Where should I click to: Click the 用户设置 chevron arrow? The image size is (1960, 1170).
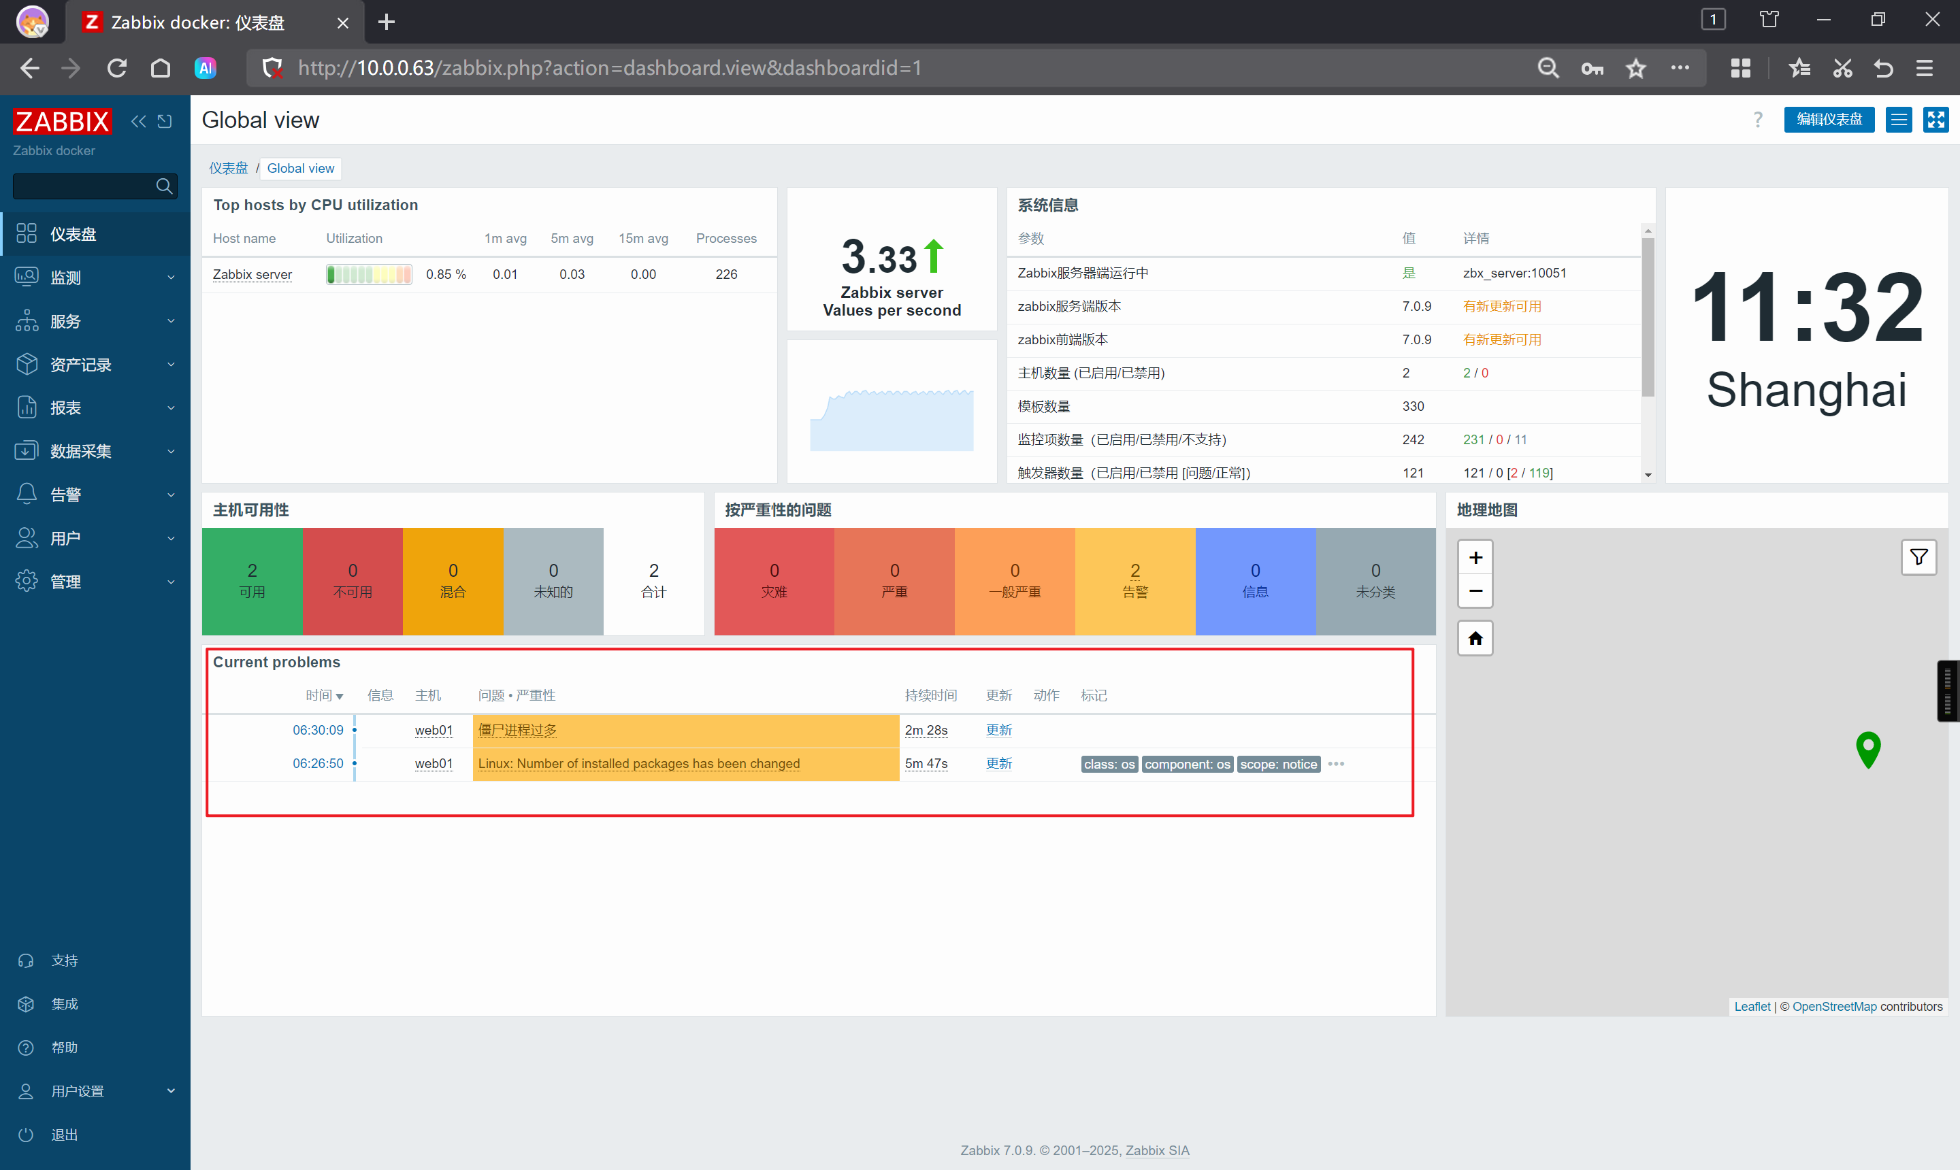point(171,1091)
